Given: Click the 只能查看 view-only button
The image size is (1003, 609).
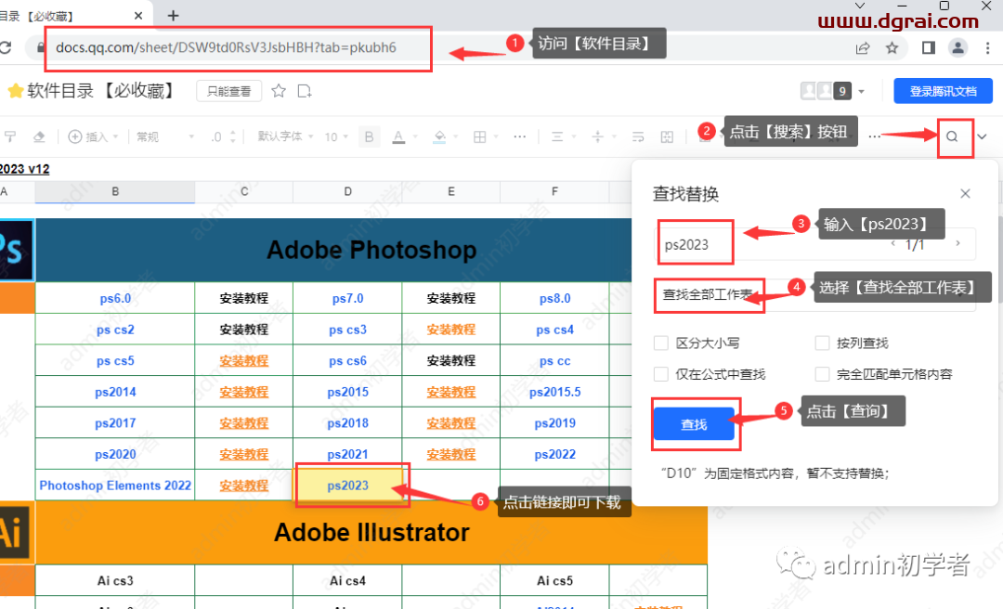Looking at the screenshot, I should (x=228, y=92).
